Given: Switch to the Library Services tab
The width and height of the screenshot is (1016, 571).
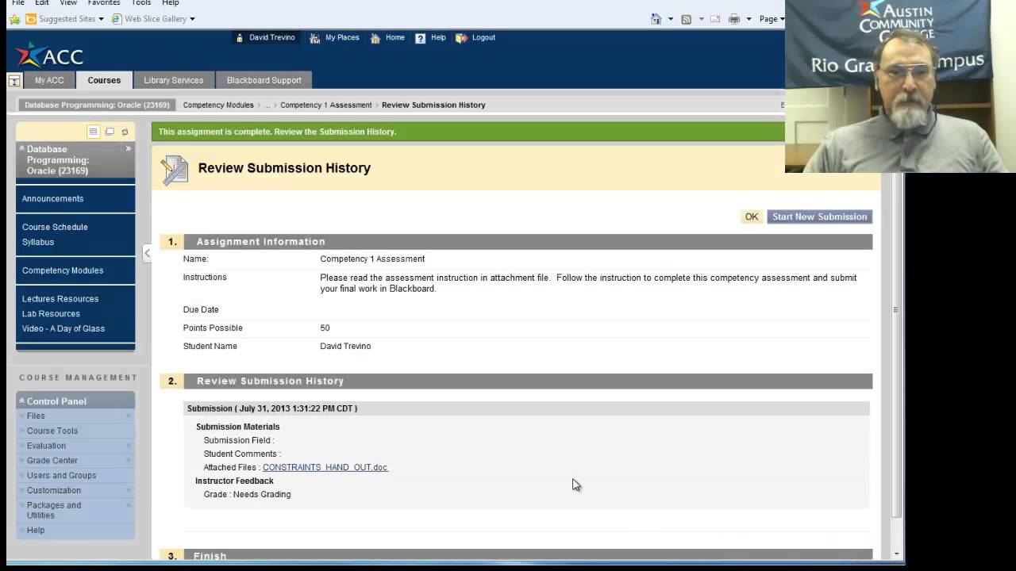Looking at the screenshot, I should coord(173,80).
